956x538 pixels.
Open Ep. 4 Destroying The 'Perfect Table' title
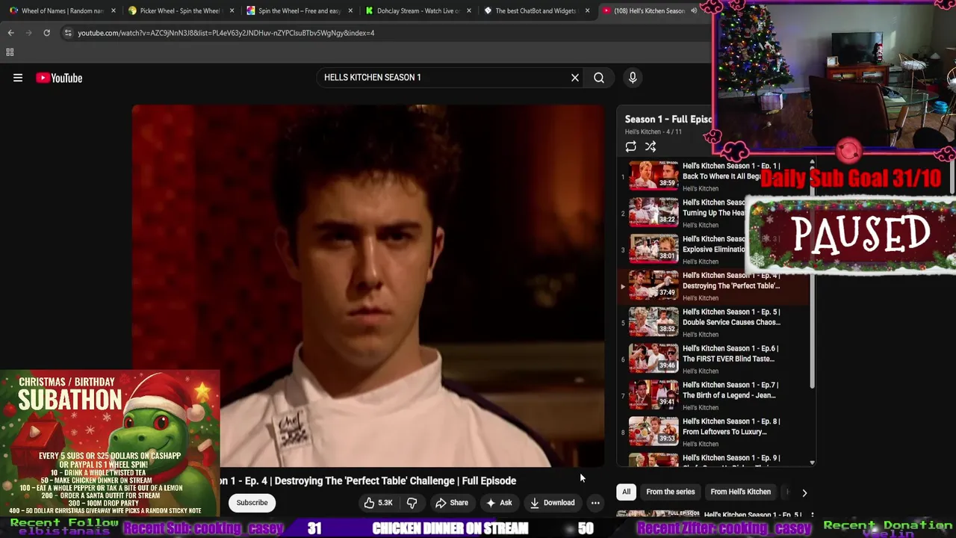pyautogui.click(x=730, y=280)
